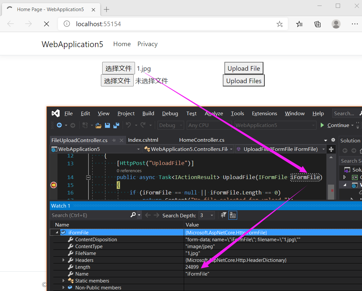
Task: Collapse the code block using the minus outline marker
Action: 88,177
